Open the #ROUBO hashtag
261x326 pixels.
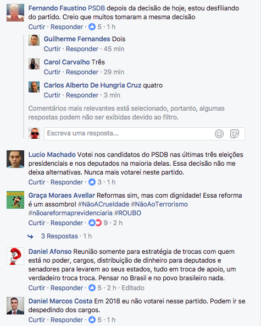(x=127, y=213)
